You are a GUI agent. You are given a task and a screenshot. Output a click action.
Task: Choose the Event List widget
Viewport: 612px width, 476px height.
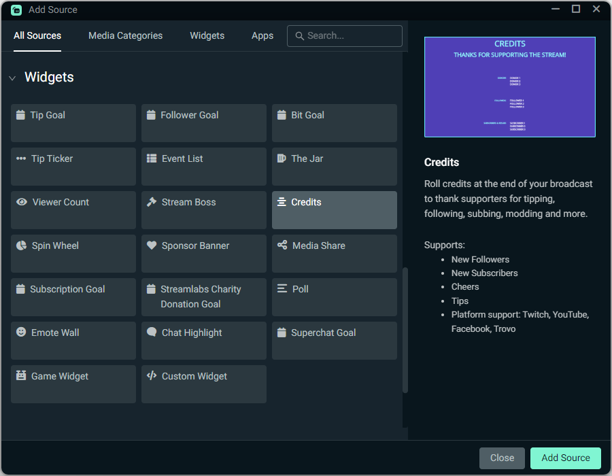[x=203, y=167]
